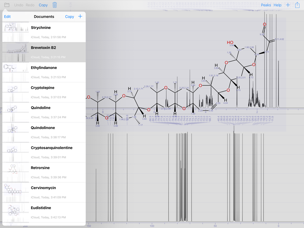Open the Eudistidine document
This screenshot has height=228, width=304.
coord(44,212)
